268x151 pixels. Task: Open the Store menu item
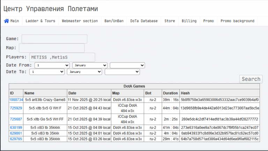170,21
